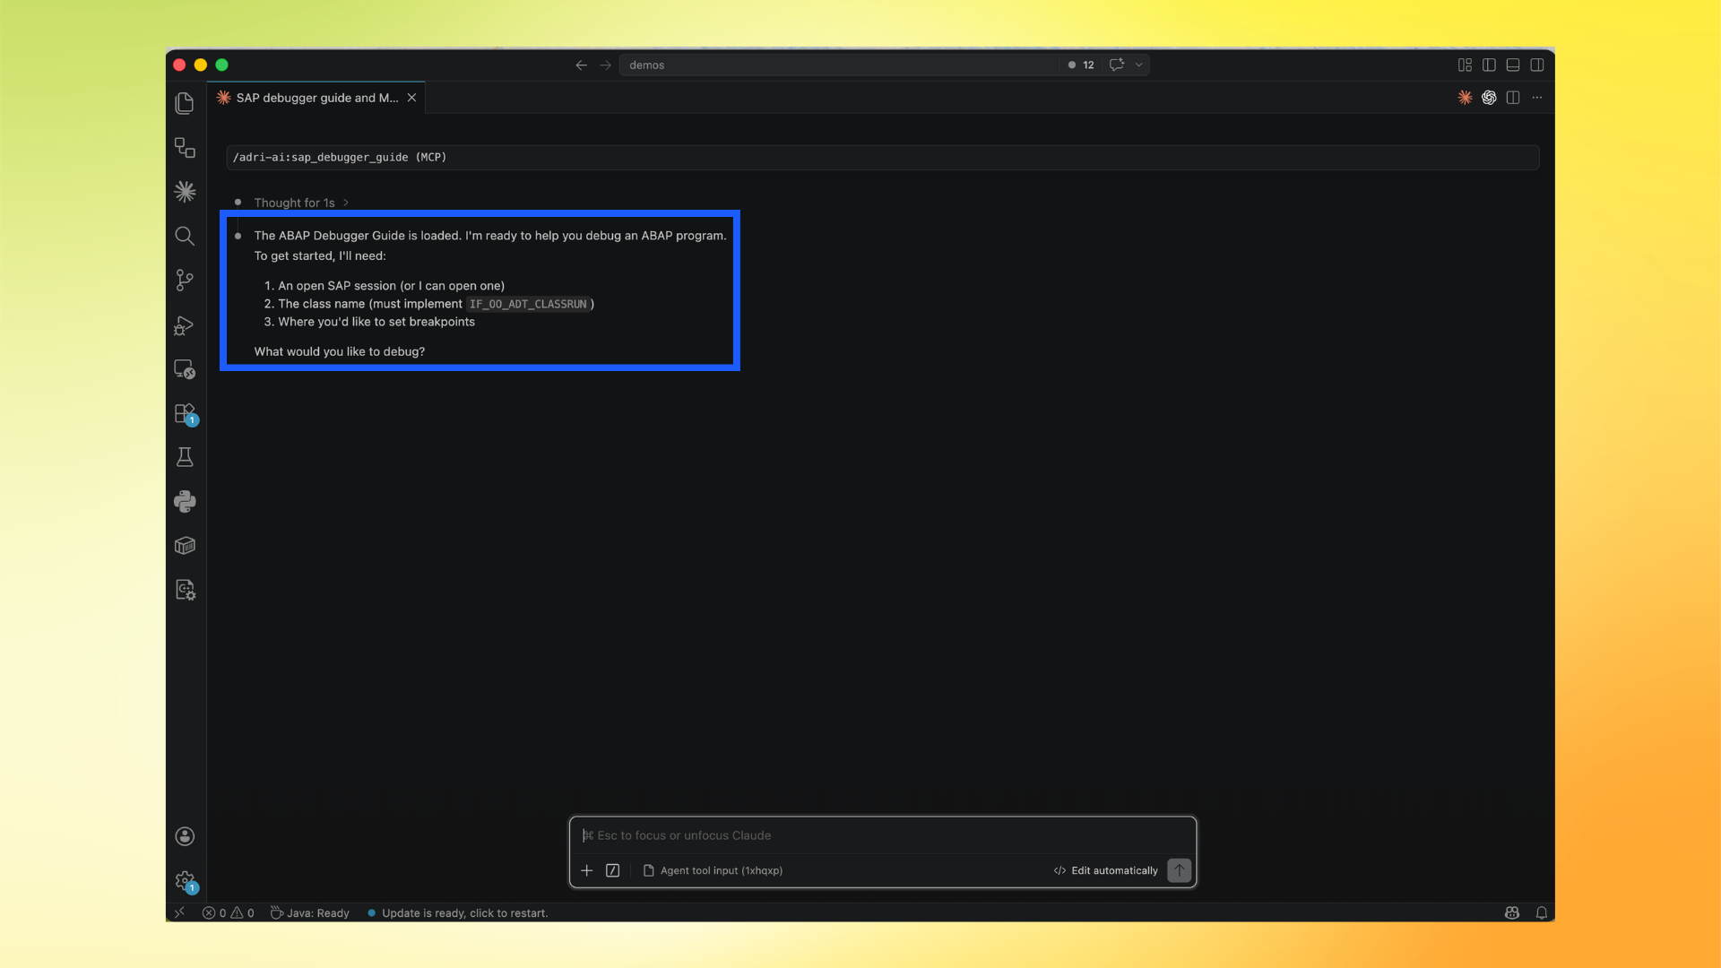Click the Copilot icon in the status bar

1511,912
